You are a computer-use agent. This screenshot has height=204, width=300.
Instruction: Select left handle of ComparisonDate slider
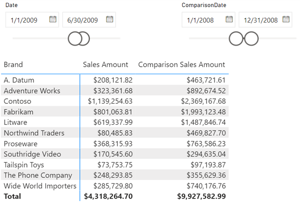pyautogui.click(x=236, y=38)
